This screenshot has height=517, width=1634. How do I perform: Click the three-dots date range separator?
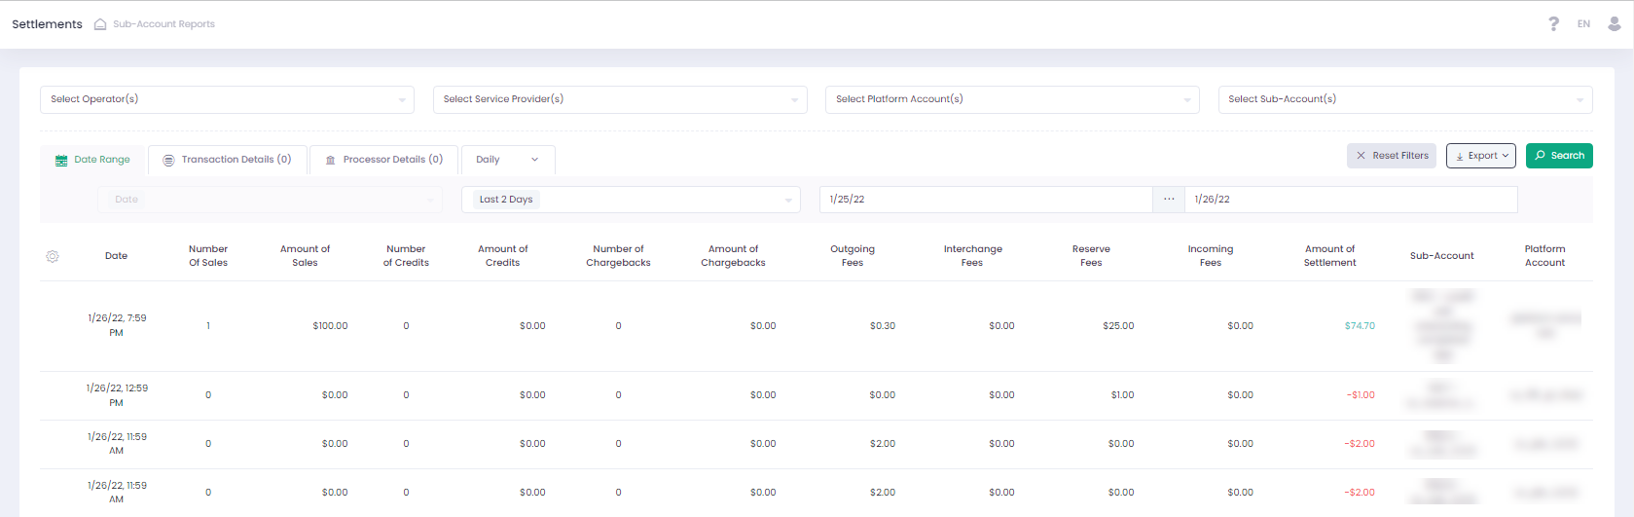tap(1169, 200)
